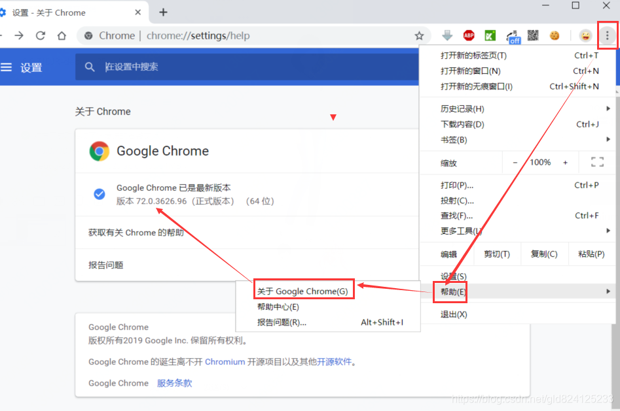Click the green checkmark extension icon

(x=490, y=35)
